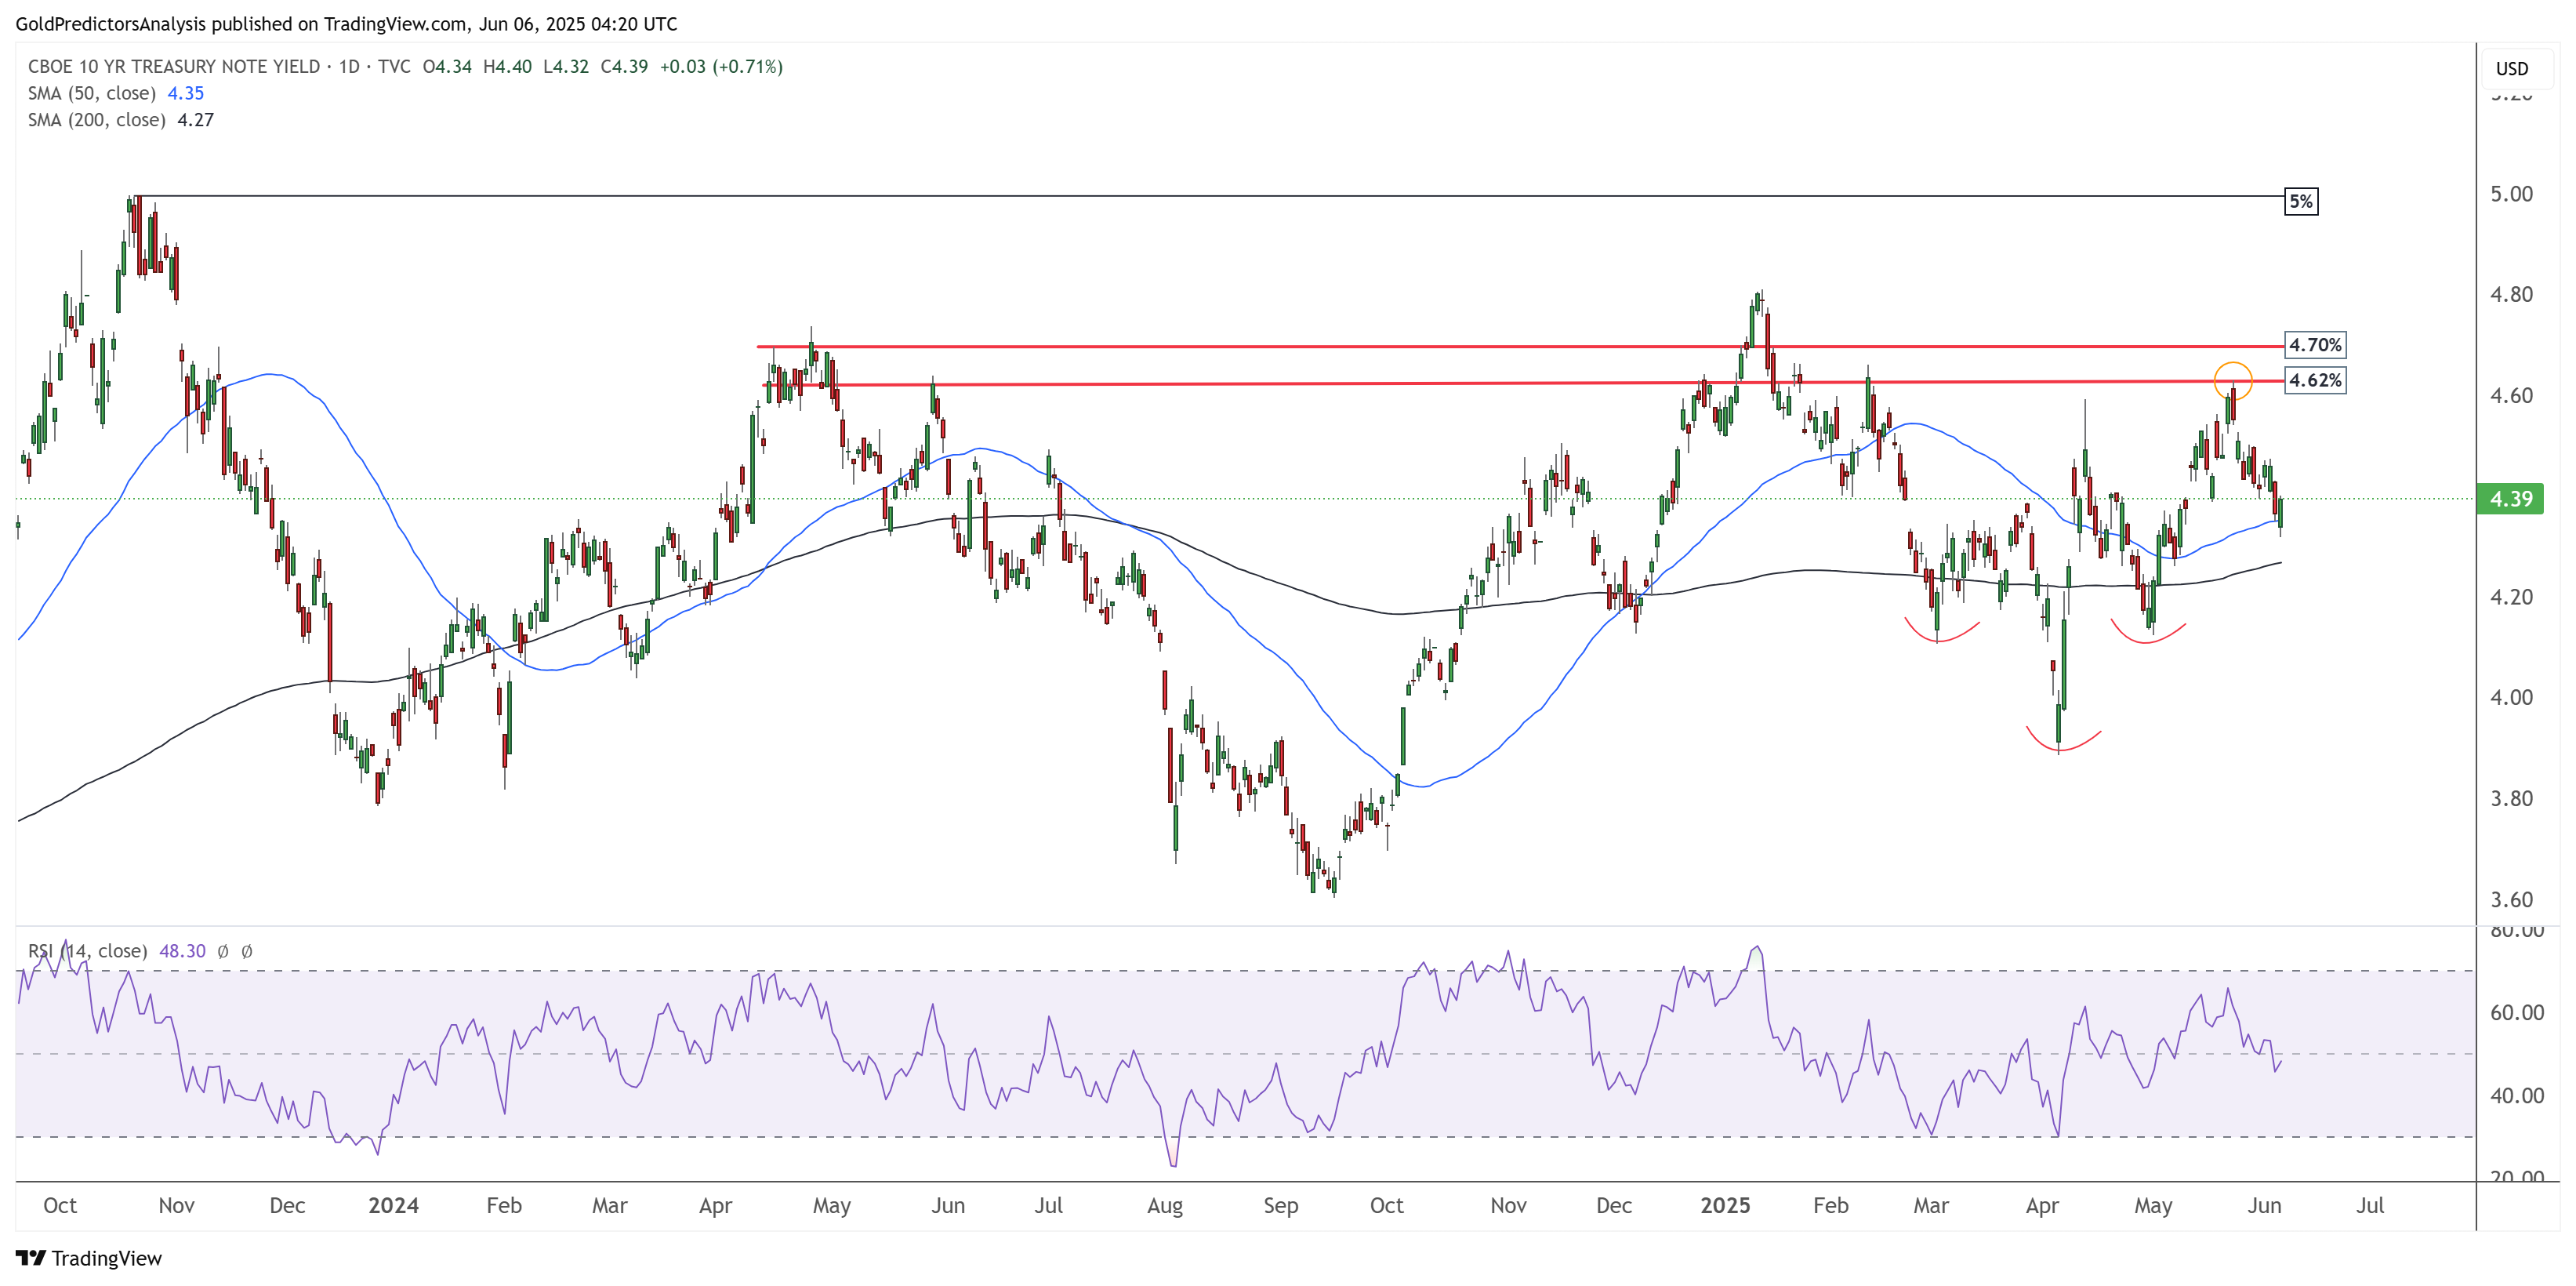
Task: Select the 4.70% resistance label
Action: (2315, 345)
